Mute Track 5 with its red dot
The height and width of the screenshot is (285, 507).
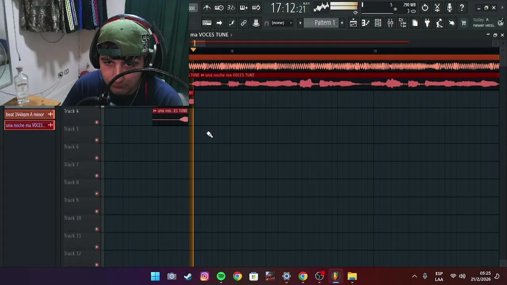[x=97, y=140]
